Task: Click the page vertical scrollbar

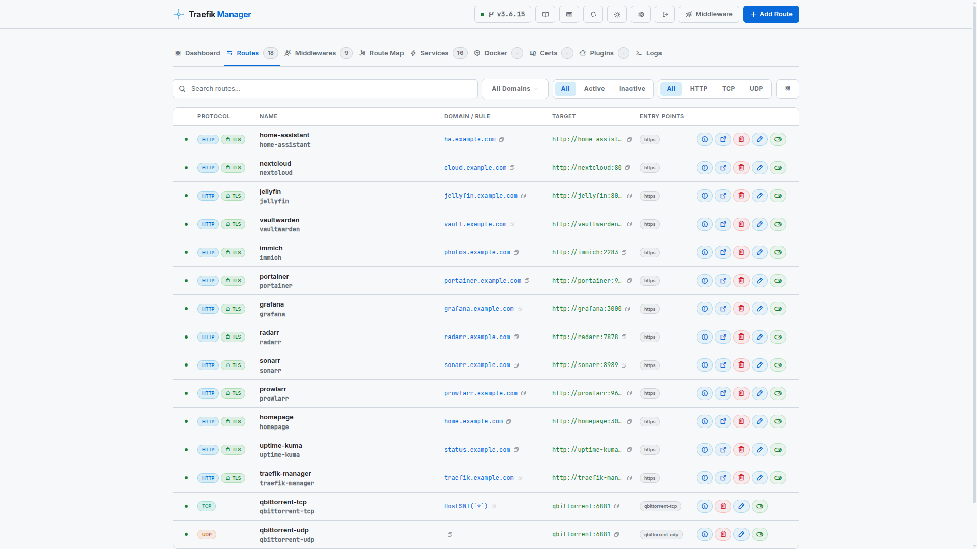Action: [974, 254]
